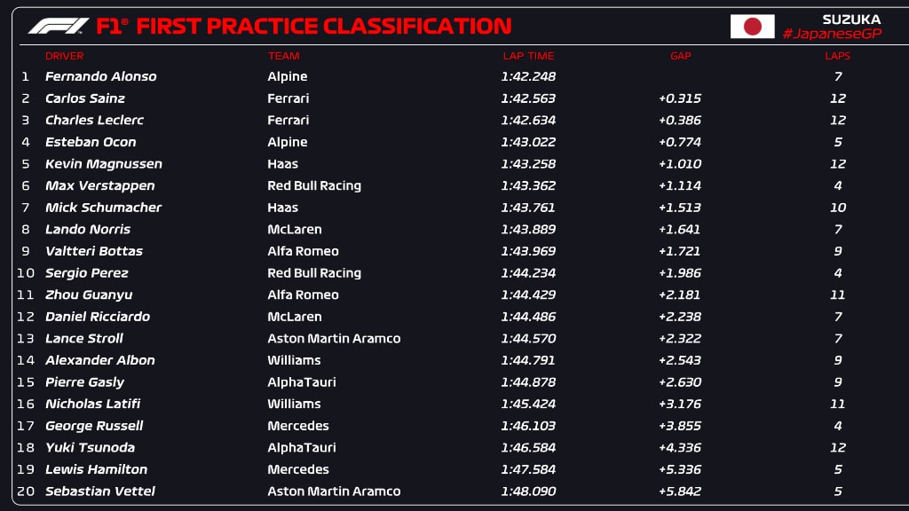The image size is (909, 511).
Task: Click Lewis Hamilton's name
Action: 96,469
